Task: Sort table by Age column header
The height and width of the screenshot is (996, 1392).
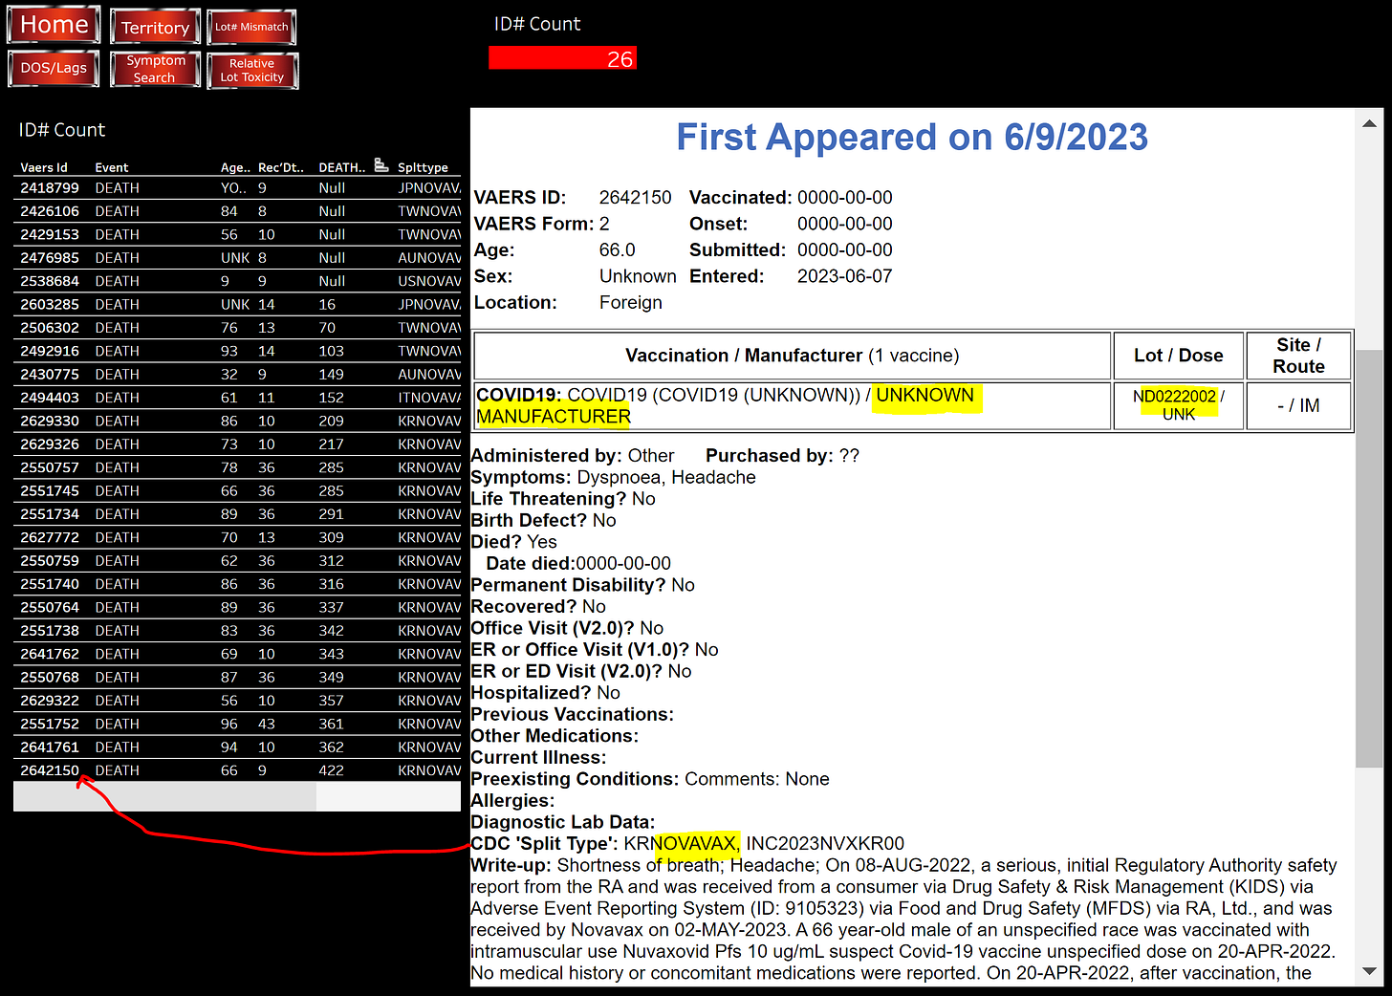Action: 235,167
